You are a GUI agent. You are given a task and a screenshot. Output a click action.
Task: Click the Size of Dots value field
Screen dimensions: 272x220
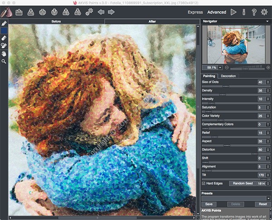(x=262, y=82)
